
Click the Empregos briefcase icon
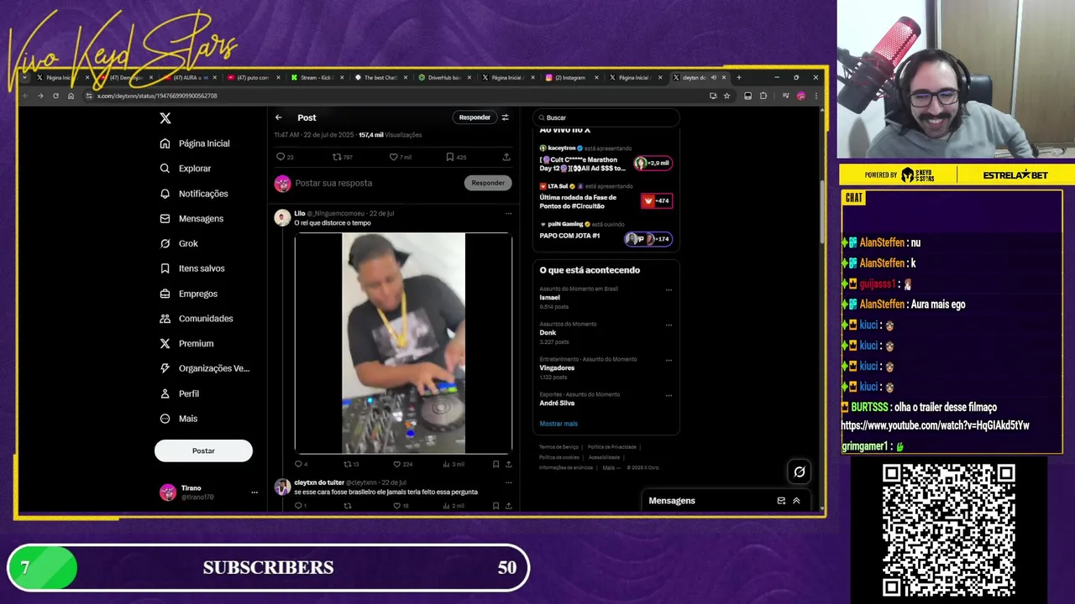tap(165, 294)
